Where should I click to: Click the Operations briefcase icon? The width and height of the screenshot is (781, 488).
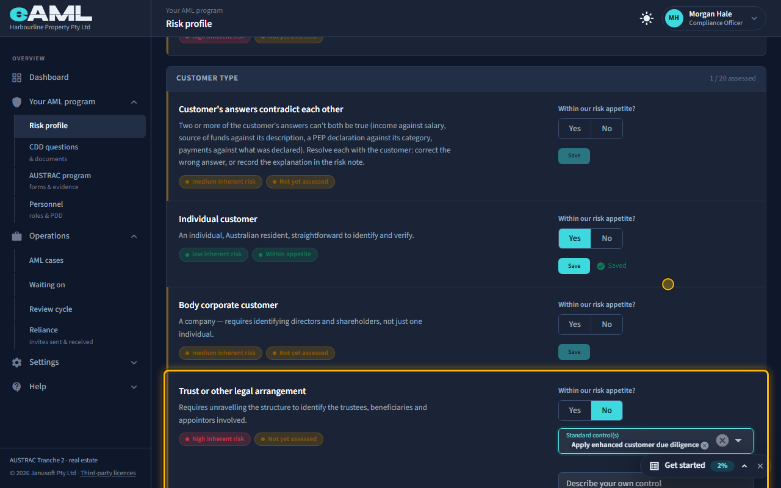[x=17, y=236]
